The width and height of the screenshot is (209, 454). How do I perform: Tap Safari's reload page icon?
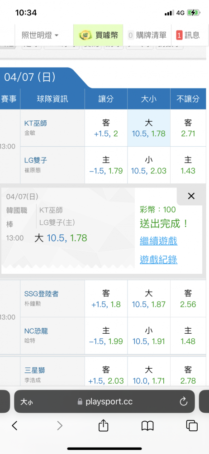click(183, 401)
